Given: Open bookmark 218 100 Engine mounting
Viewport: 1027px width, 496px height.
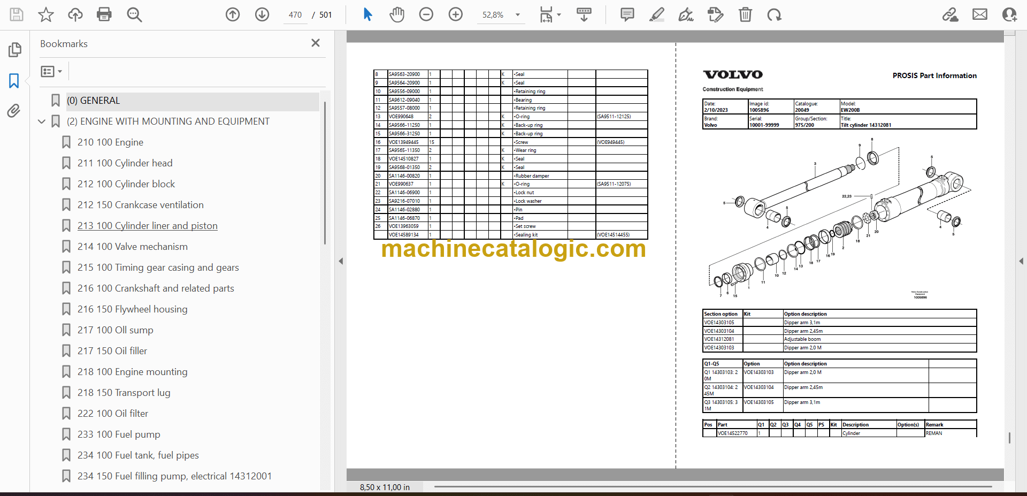Looking at the screenshot, I should pyautogui.click(x=132, y=372).
